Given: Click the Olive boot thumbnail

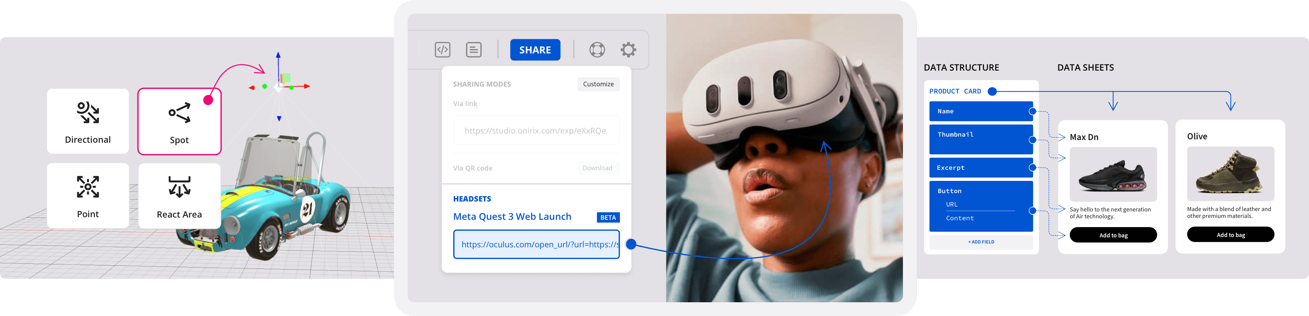Looking at the screenshot, I should pos(1230,174).
